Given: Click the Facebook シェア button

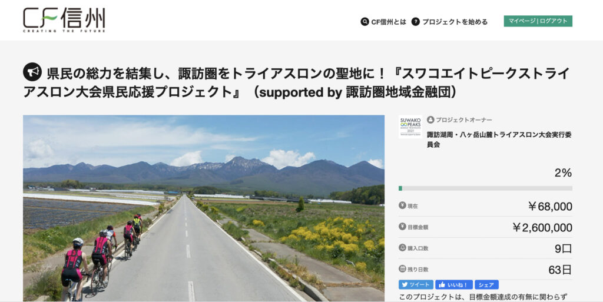Looking at the screenshot, I should pyautogui.click(x=486, y=285).
